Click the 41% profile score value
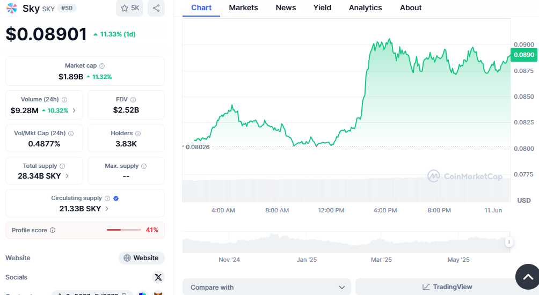Viewport: 539px width, 295px height. [152, 230]
